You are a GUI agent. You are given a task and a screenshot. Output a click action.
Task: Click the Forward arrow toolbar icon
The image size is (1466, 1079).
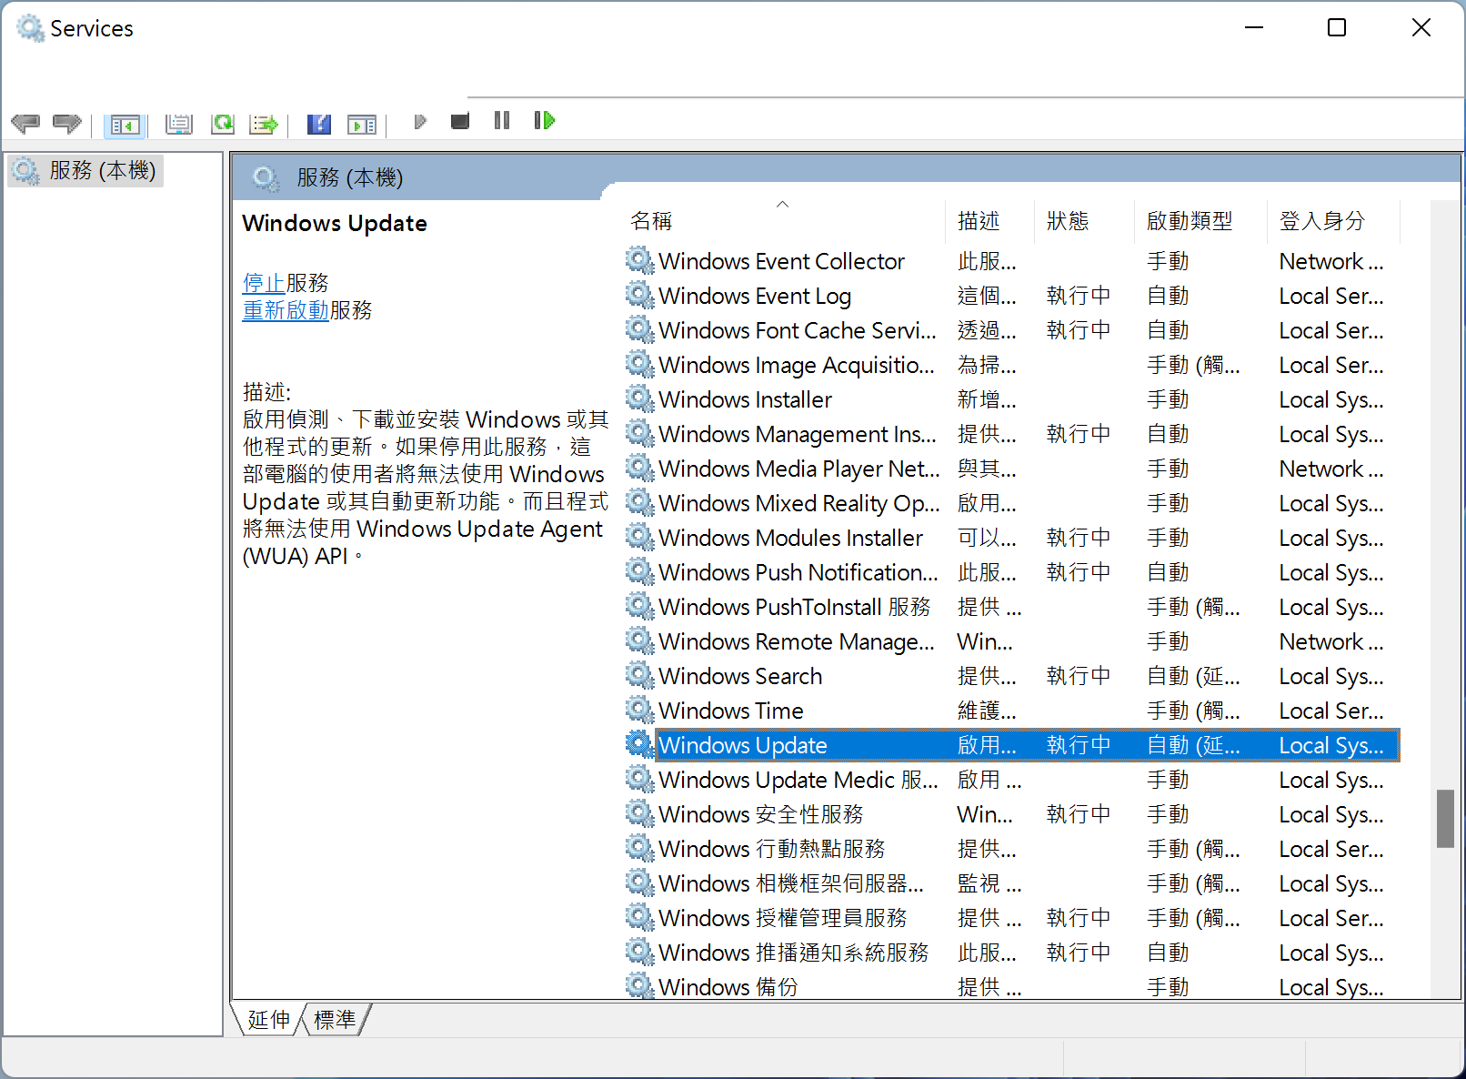[x=67, y=122]
